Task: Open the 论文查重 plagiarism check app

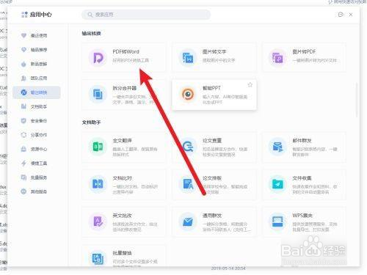Action: [x=214, y=147]
